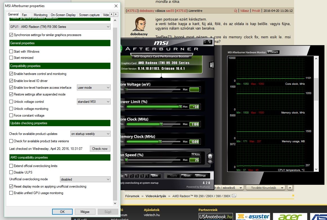Click the Fan Speed slider handle
The image size is (327, 220).
[x=126, y=160]
